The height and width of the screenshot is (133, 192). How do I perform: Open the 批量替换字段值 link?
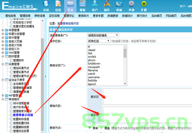(23, 115)
